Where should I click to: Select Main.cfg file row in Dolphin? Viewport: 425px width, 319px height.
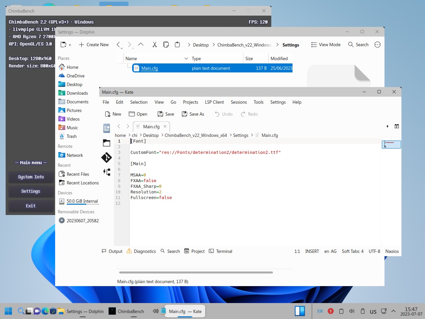tap(212, 68)
